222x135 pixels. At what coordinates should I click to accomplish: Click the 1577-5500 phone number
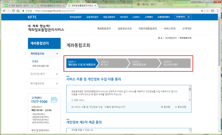point(39,102)
